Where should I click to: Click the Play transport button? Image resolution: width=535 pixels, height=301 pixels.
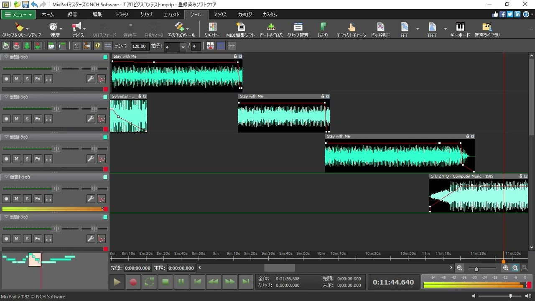pos(117,282)
